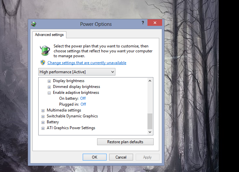Select Enable adaptive brightness label

click(76, 93)
